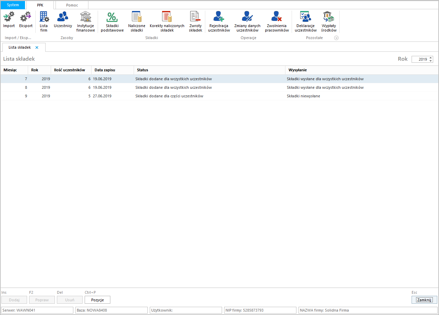Sort by Data zapisu column header

pos(113,70)
